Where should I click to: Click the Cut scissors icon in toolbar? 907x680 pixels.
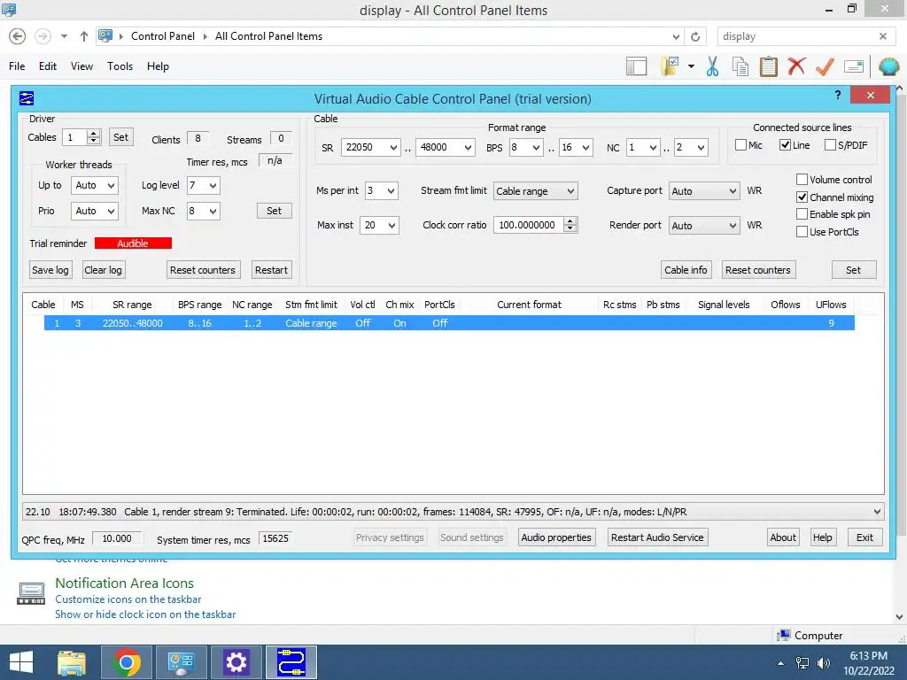click(x=712, y=66)
